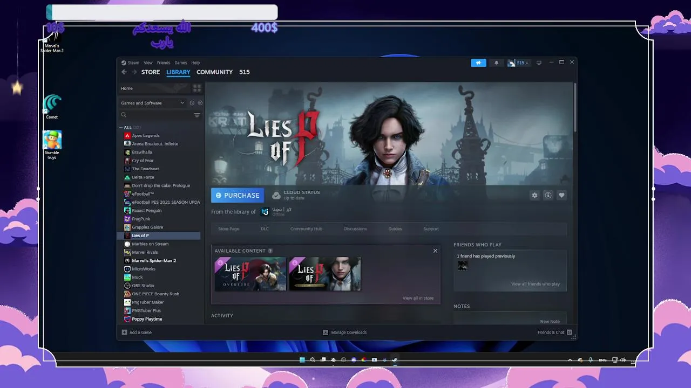Screen dimensions: 691x388
Task: Show hidden system tray icons chevron
Action: [x=570, y=360]
